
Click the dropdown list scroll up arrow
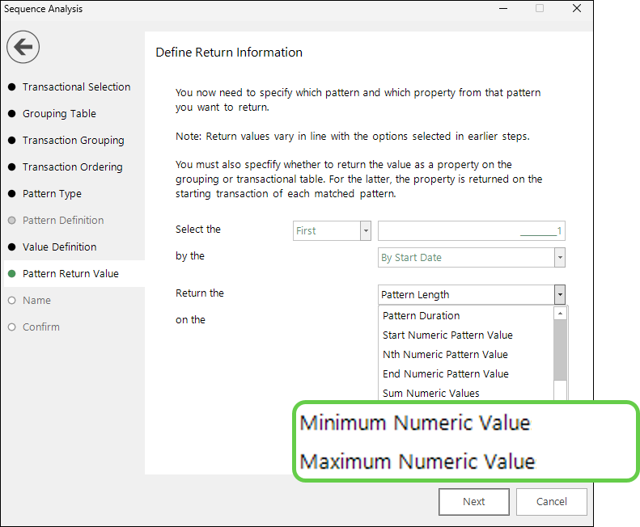(560, 314)
